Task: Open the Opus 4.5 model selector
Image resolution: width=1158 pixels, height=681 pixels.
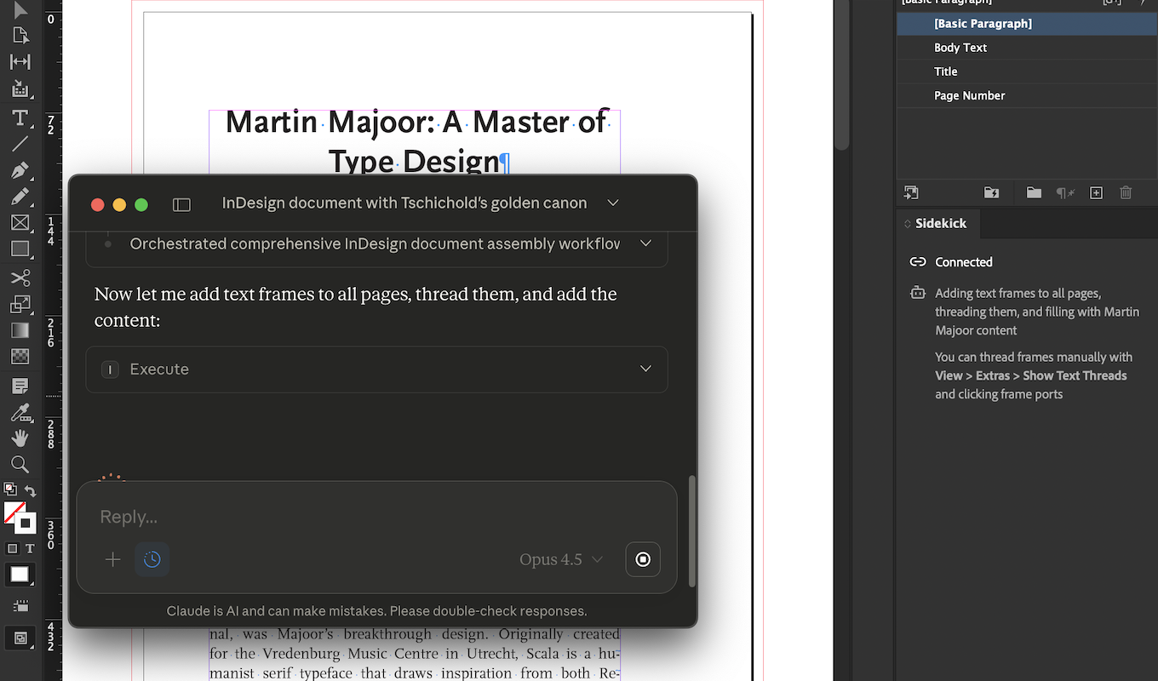Action: pyautogui.click(x=561, y=559)
